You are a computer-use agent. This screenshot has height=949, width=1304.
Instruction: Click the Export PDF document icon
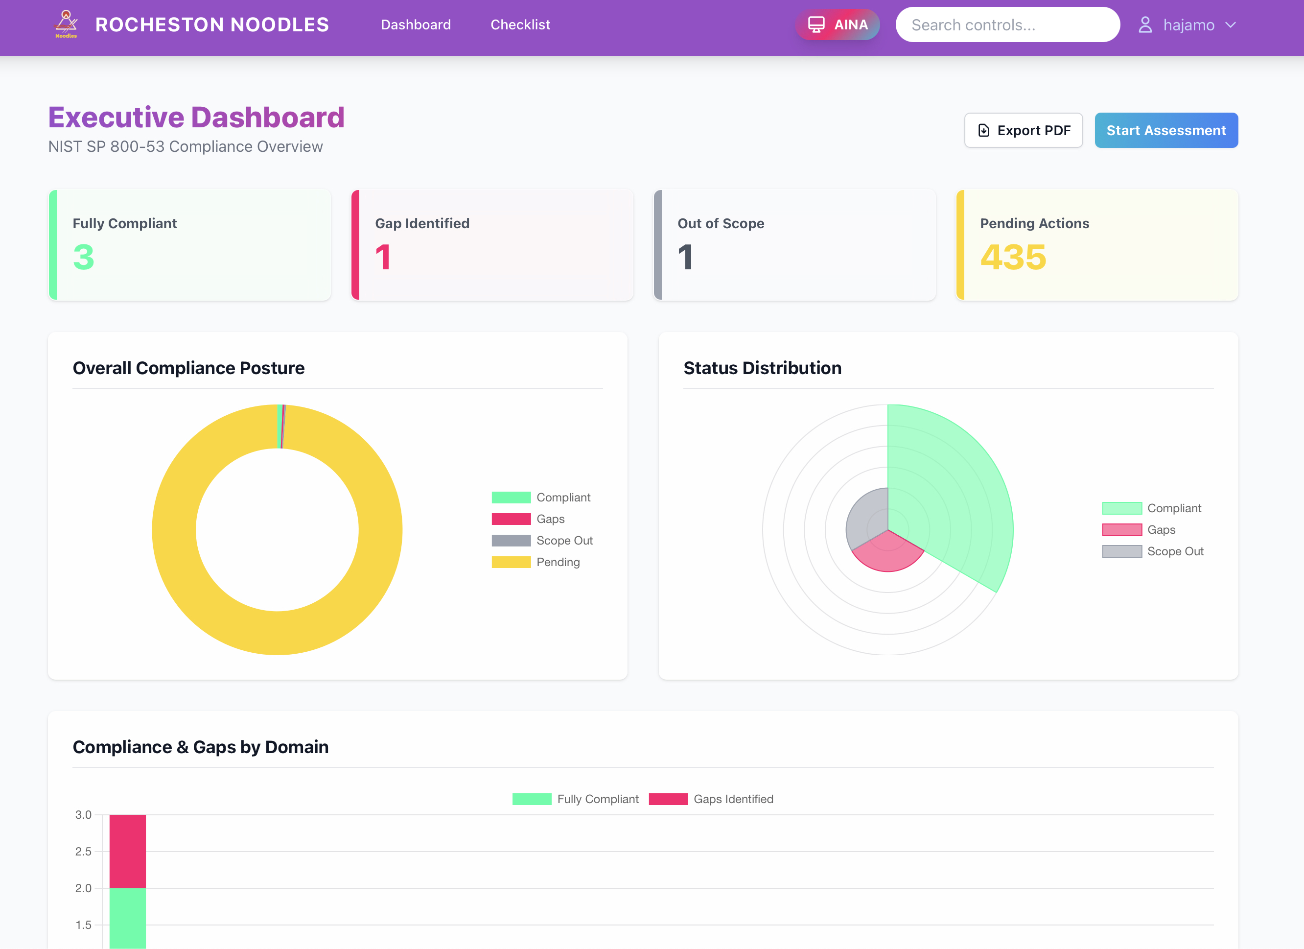pyautogui.click(x=984, y=131)
